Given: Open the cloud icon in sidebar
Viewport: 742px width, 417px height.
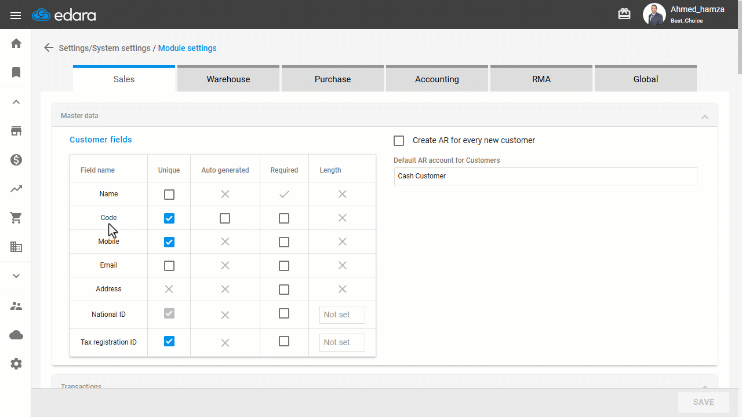Looking at the screenshot, I should tap(16, 335).
